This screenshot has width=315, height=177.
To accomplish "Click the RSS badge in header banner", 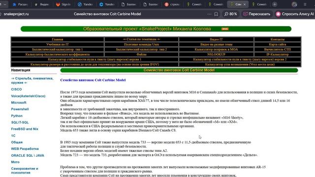I will [x=225, y=29].
